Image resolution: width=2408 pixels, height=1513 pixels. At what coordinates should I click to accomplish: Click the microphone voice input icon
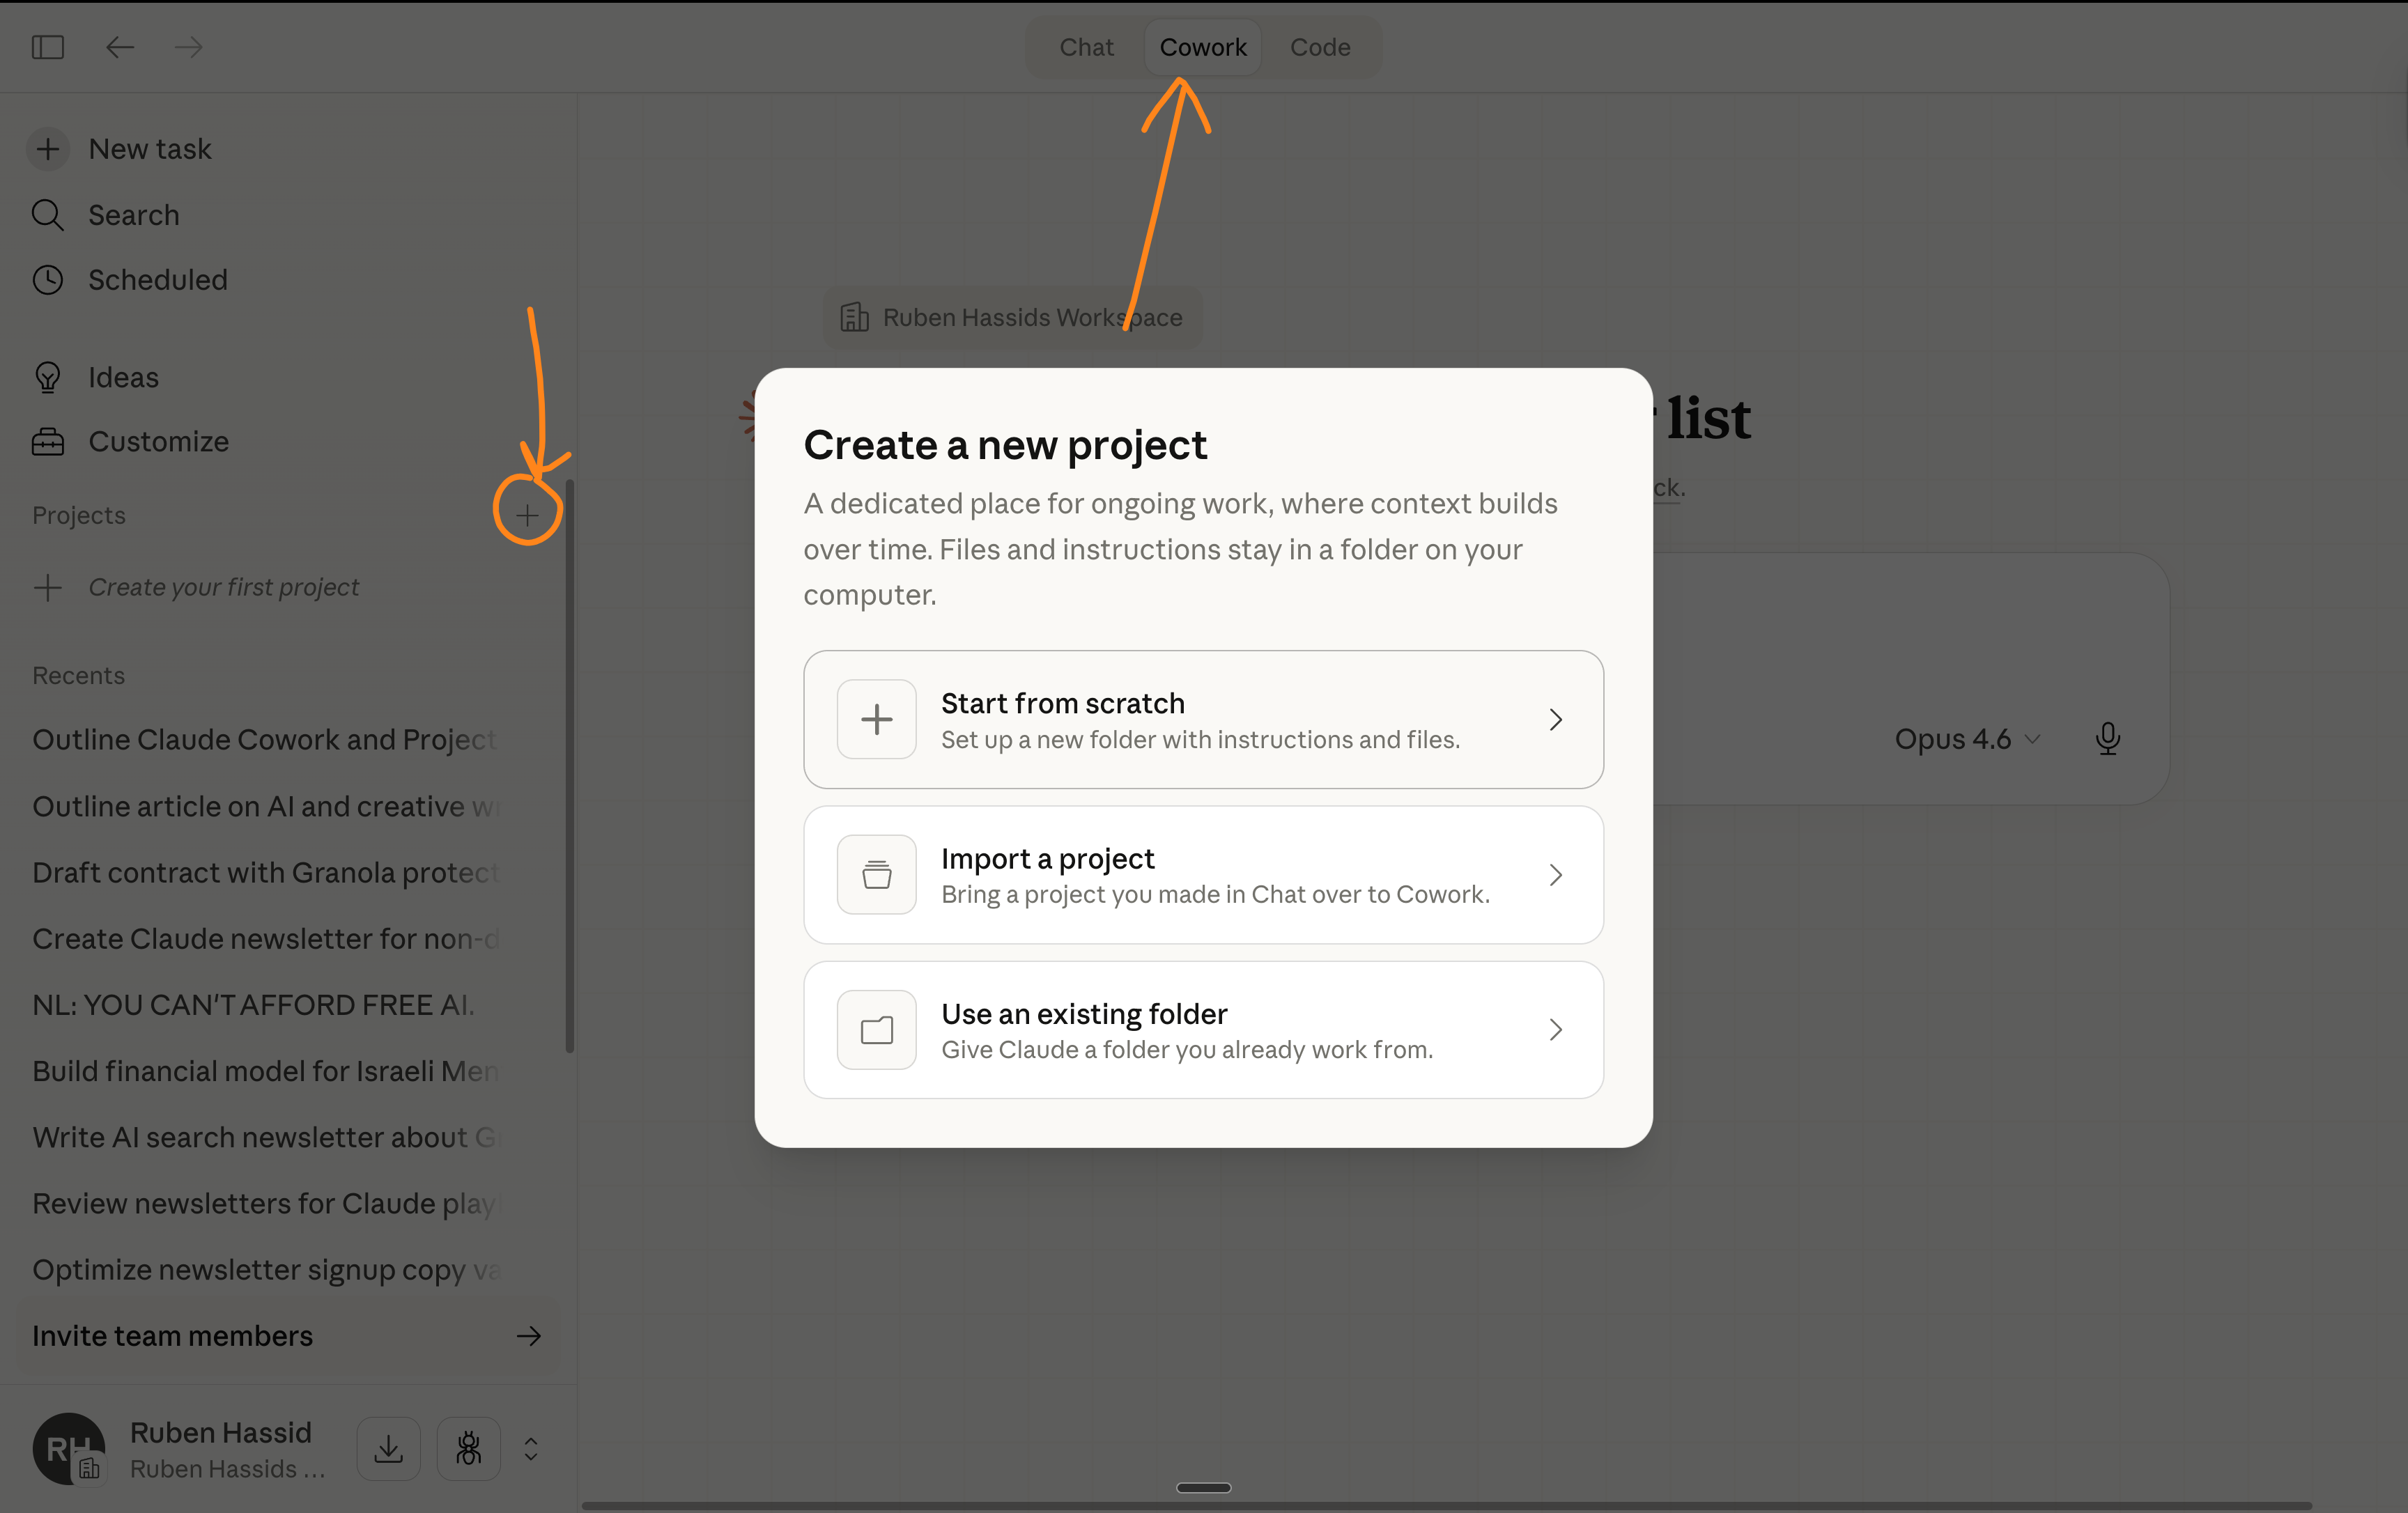[2107, 739]
